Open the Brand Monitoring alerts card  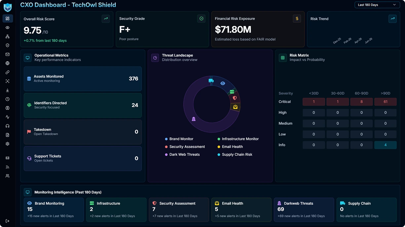(54, 209)
